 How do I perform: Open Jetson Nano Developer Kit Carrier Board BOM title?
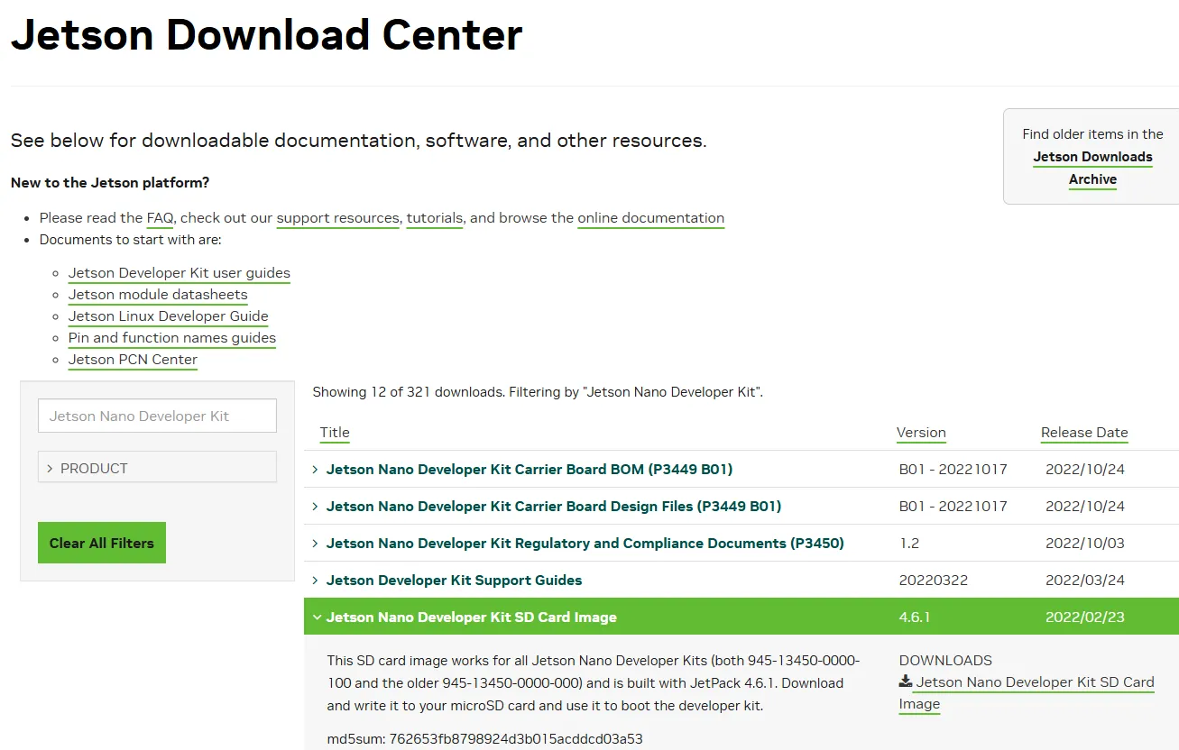coord(530,470)
